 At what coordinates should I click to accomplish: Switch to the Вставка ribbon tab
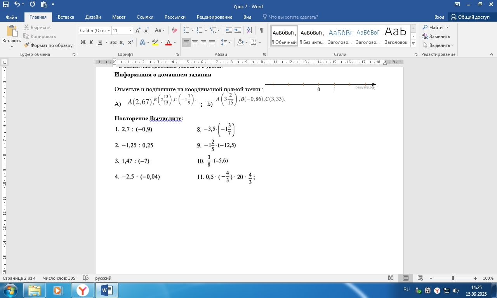pos(66,17)
